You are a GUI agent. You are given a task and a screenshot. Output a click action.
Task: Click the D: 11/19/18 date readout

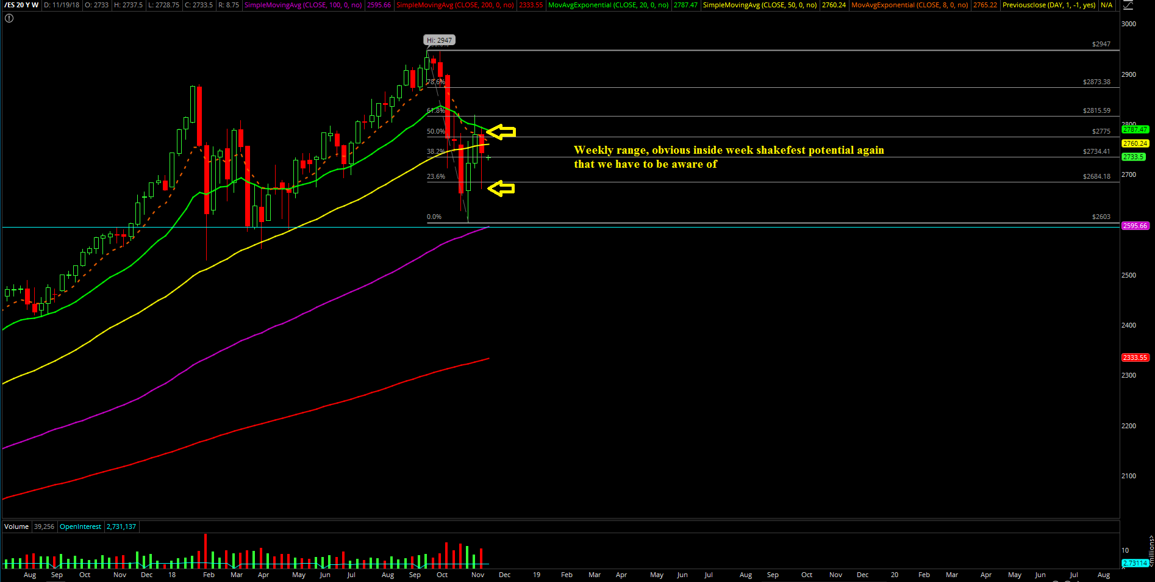click(x=62, y=5)
